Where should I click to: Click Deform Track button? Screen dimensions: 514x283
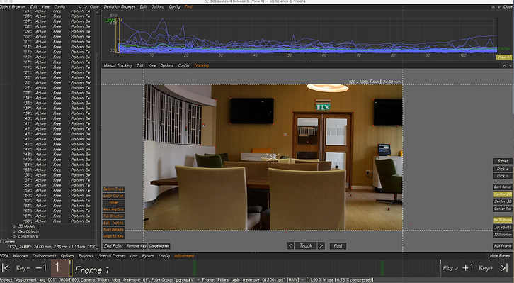coord(113,189)
